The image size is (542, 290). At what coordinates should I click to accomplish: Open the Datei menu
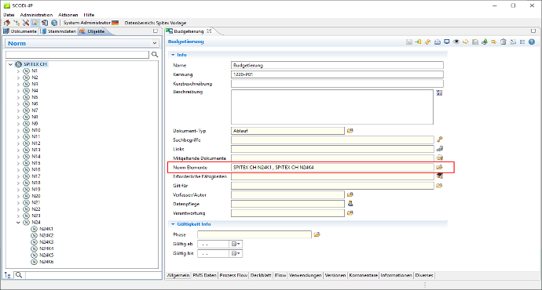pyautogui.click(x=9, y=15)
